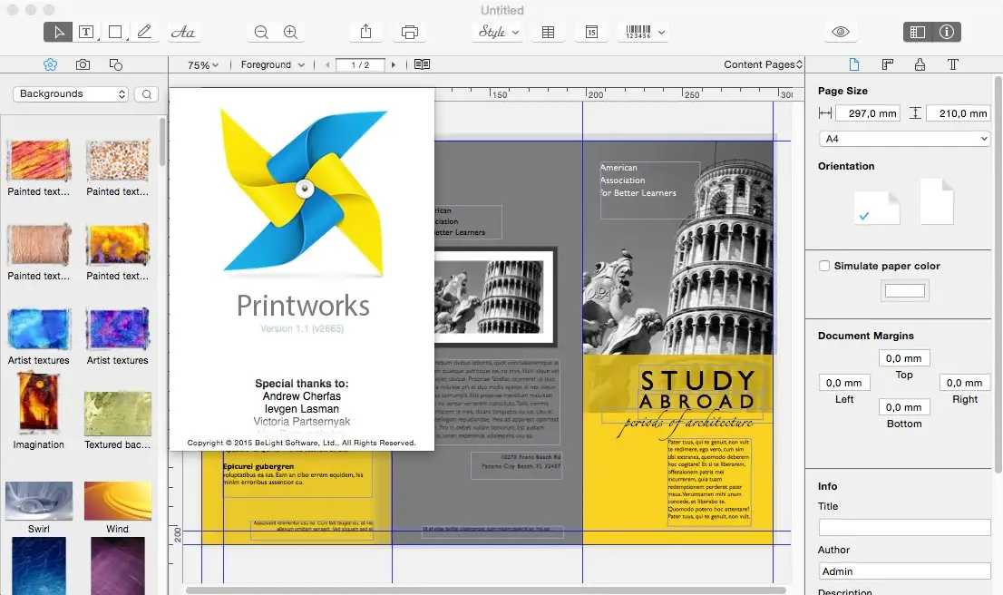This screenshot has width=1003, height=595.
Task: Select the Shape tool
Action: [115, 32]
